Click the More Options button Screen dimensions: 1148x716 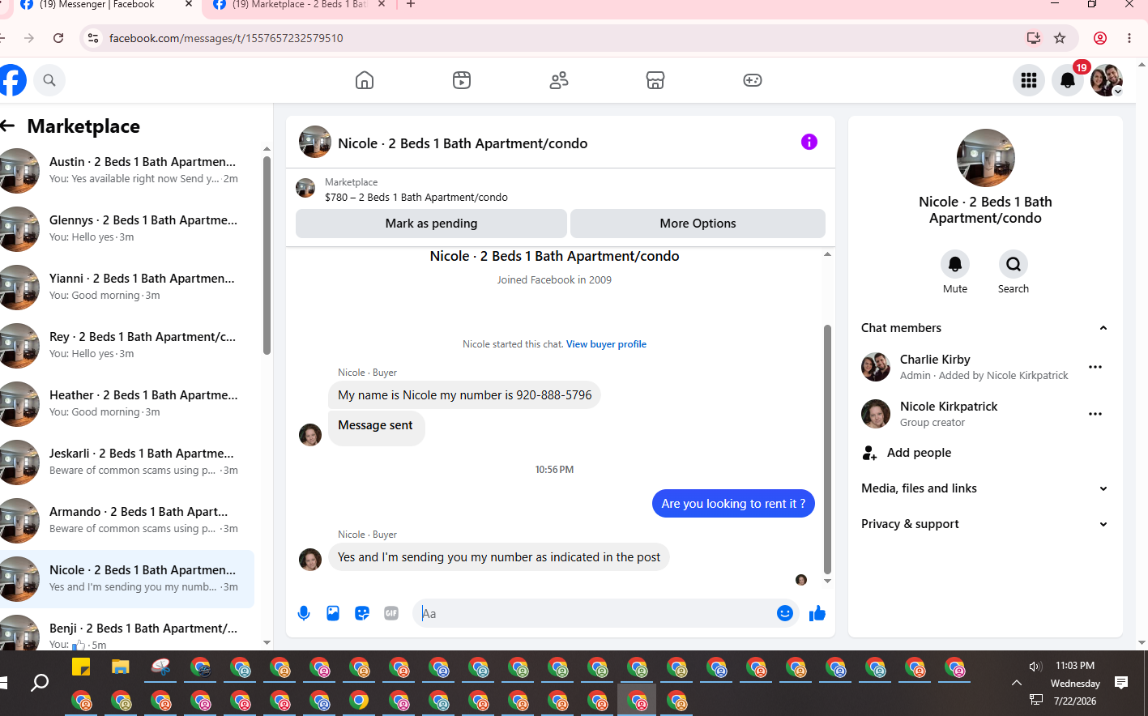[x=698, y=224]
